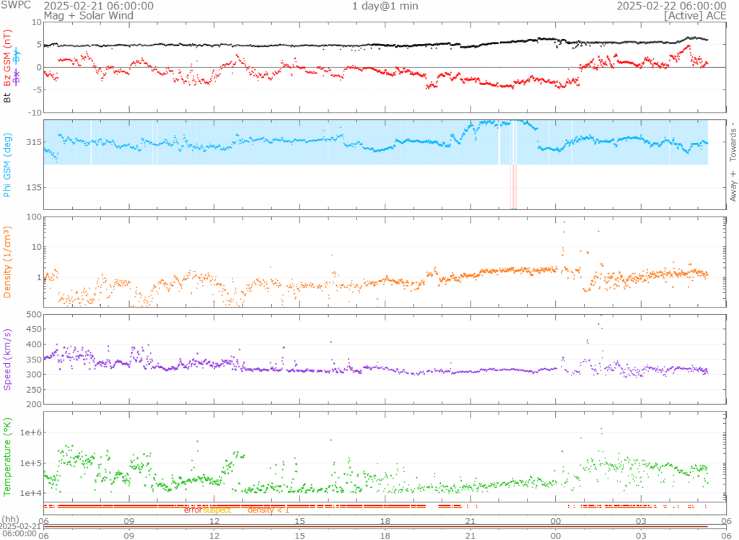This screenshot has height=540, width=739.
Task: Click the 315 tick on Phi axis
Action: (34, 142)
